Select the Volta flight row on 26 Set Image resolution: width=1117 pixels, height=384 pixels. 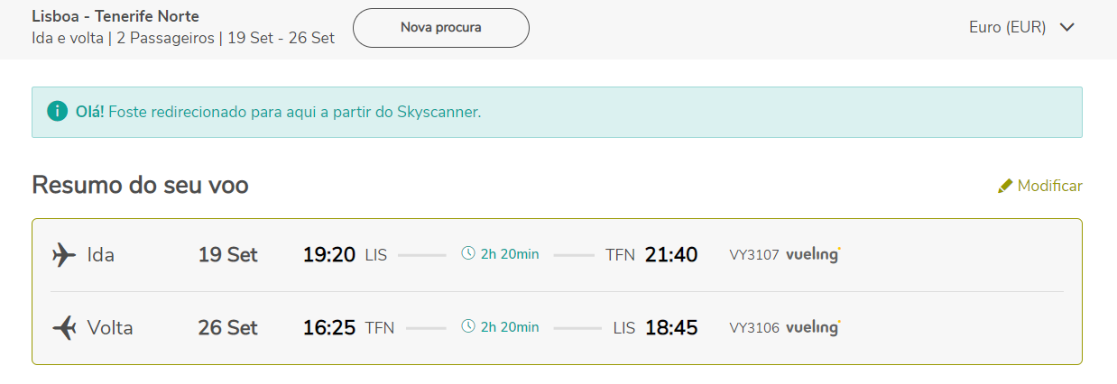click(557, 328)
